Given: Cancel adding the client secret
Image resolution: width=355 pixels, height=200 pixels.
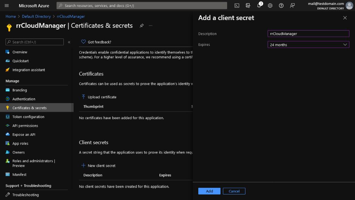Looking at the screenshot, I should (x=234, y=191).
